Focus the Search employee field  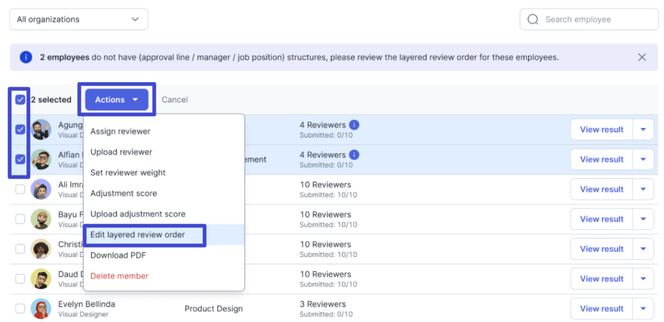[594, 20]
